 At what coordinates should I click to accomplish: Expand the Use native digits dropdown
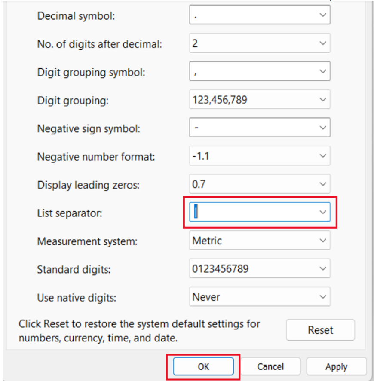[x=322, y=297]
